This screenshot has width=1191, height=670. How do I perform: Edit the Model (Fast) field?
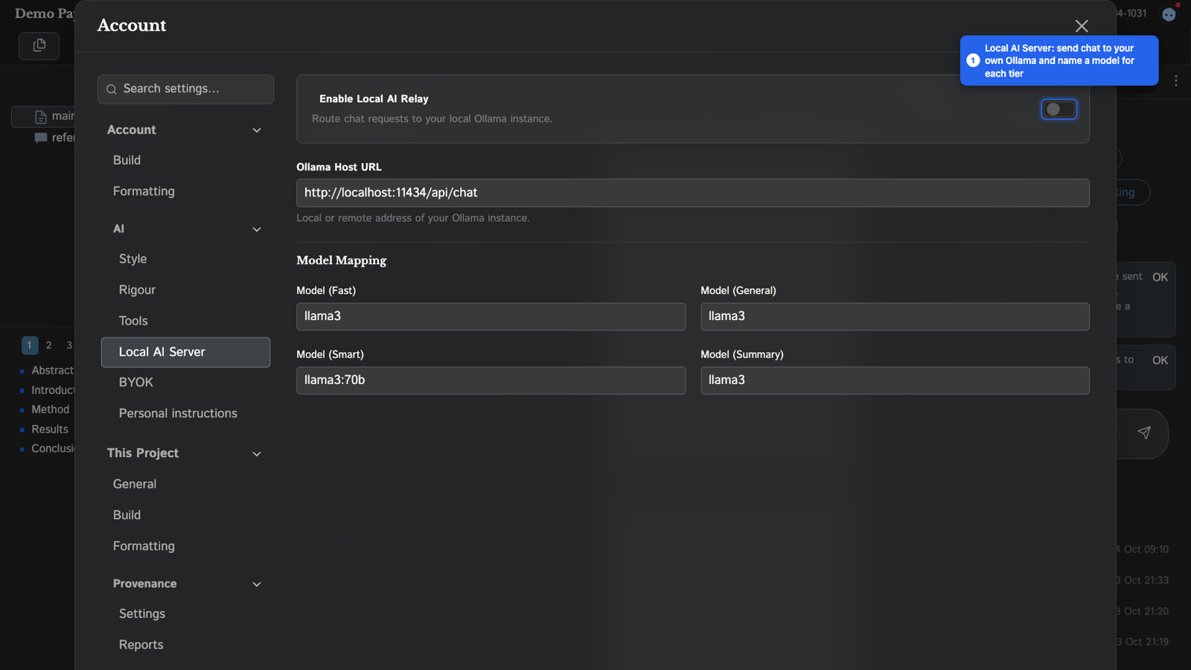pos(491,316)
